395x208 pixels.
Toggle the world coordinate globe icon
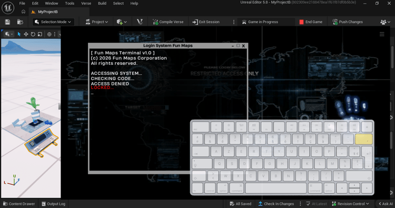pyautogui.click(x=50, y=34)
